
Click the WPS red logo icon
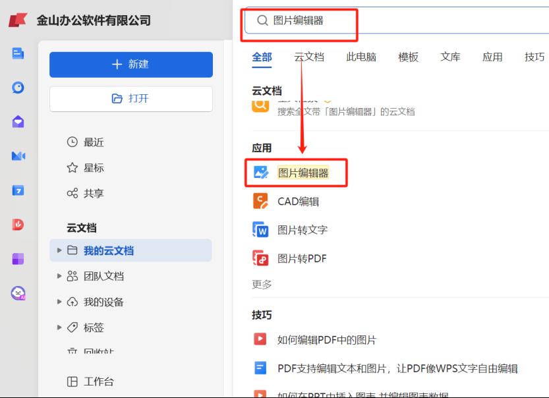18,20
